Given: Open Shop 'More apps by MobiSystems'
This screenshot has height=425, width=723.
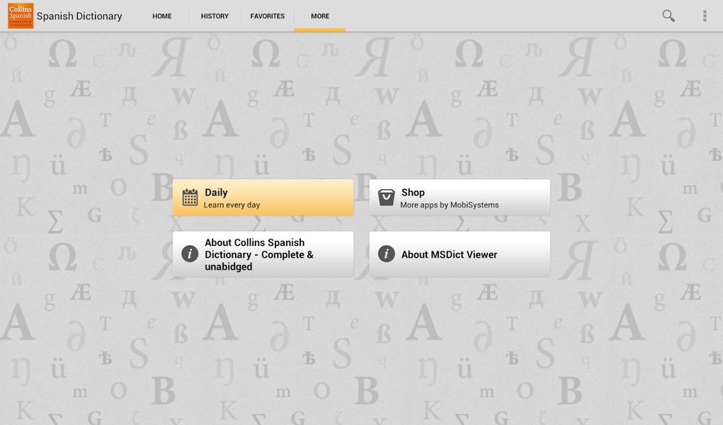Looking at the screenshot, I should click(460, 198).
